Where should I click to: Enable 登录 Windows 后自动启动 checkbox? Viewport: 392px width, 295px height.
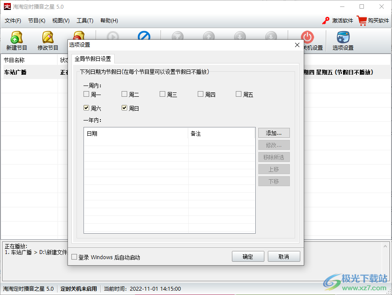coord(74,257)
